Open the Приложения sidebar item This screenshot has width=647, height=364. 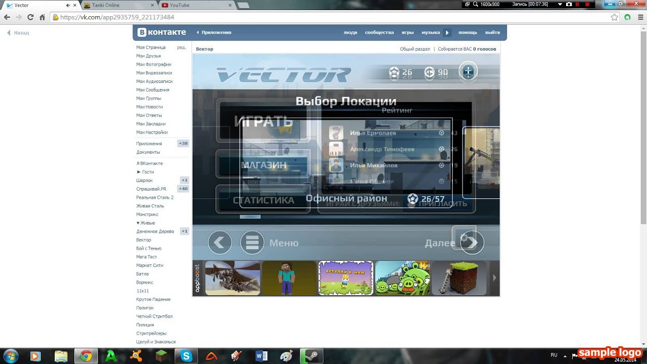149,144
